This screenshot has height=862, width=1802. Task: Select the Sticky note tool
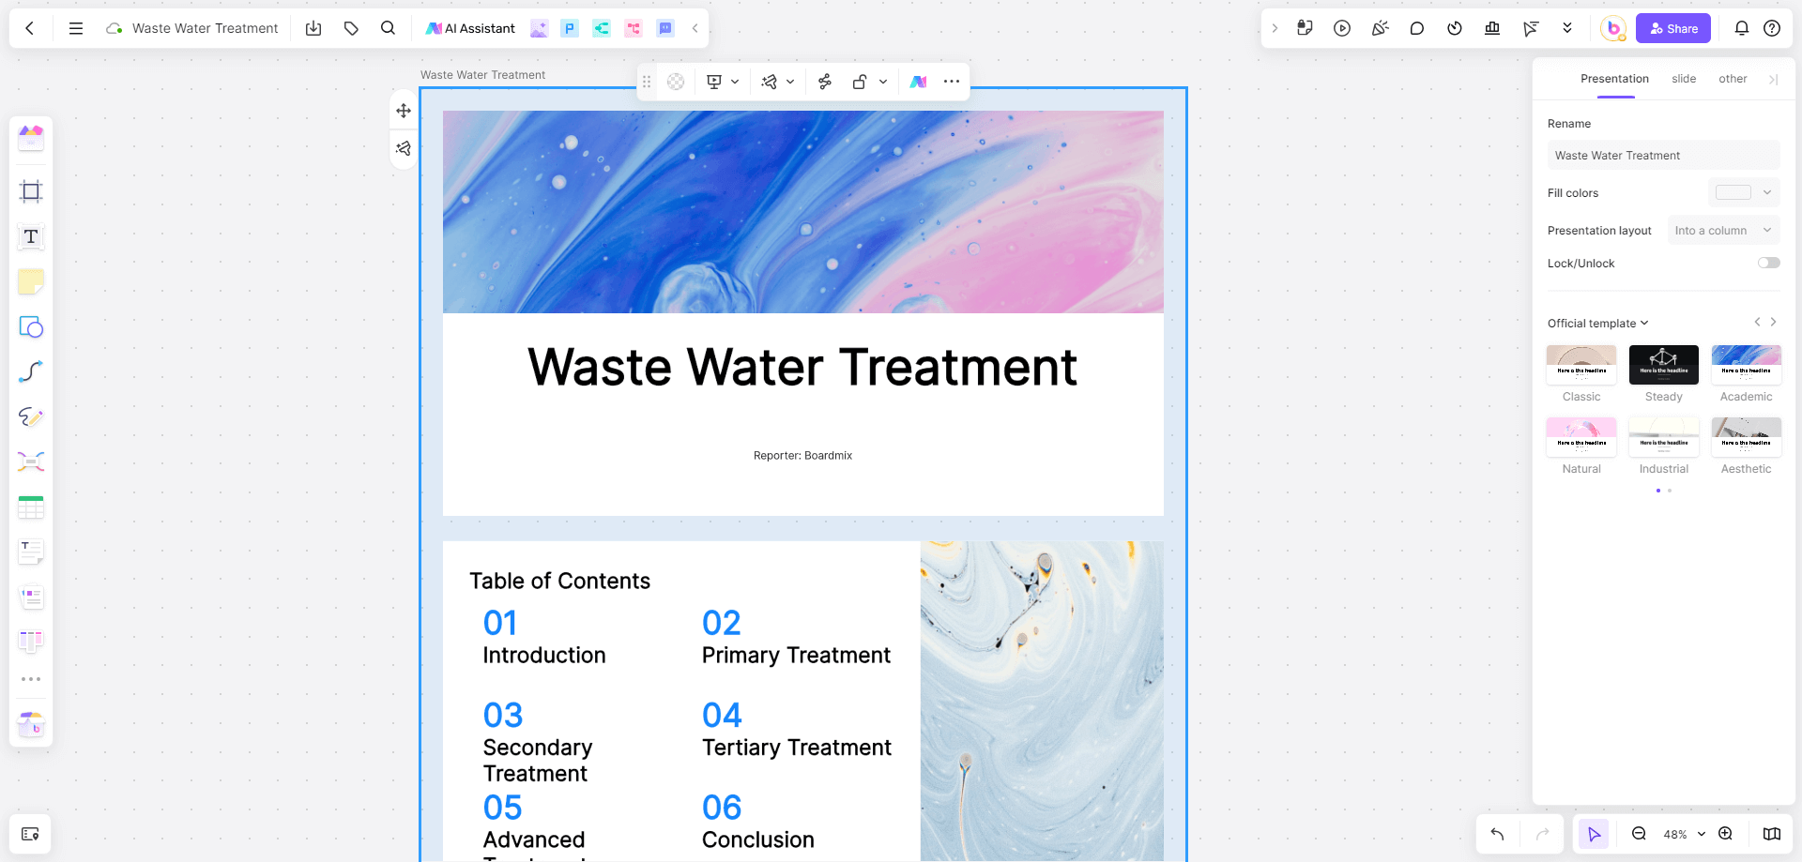(31, 281)
